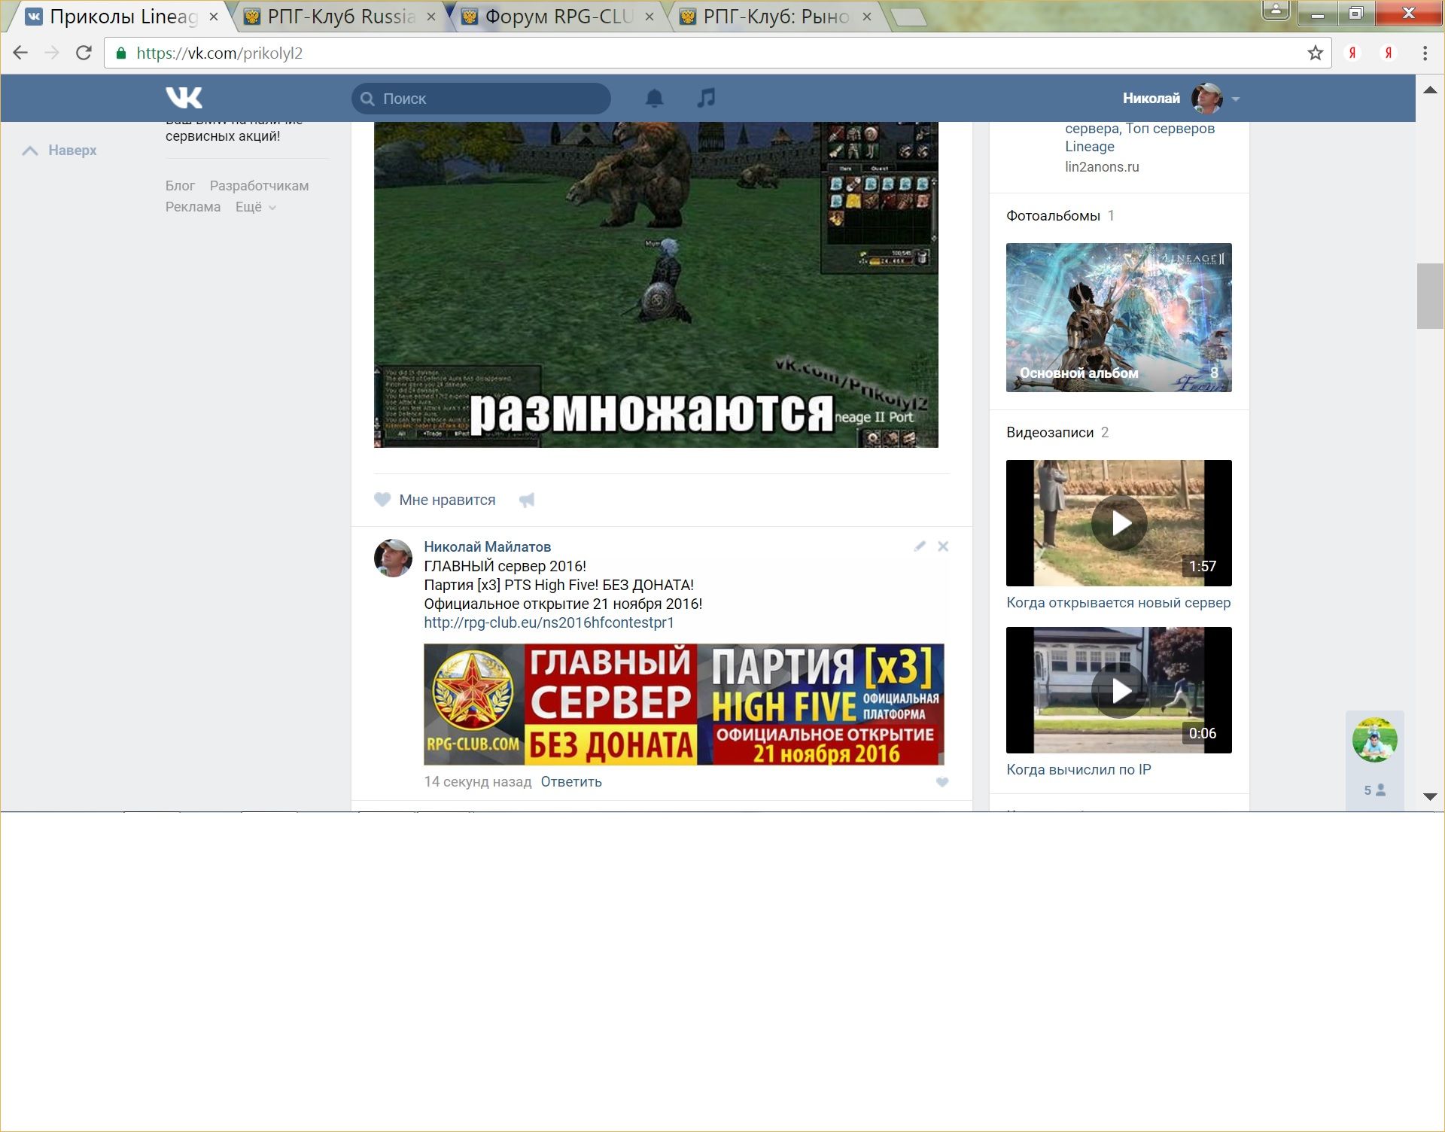Open Когда вычислил по IP title

[1078, 770]
